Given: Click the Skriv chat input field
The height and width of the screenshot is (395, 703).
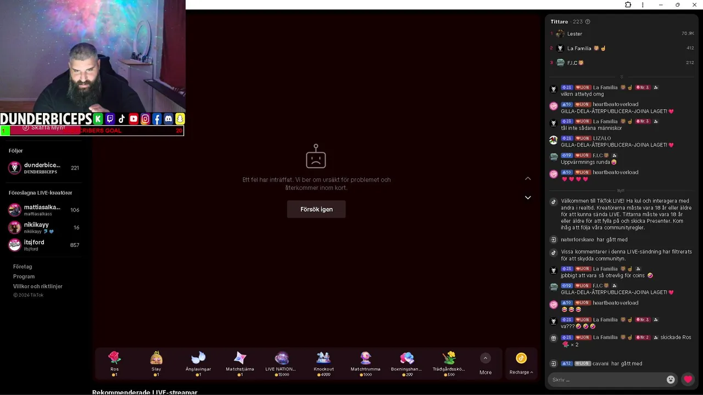Looking at the screenshot, I should (x=606, y=380).
